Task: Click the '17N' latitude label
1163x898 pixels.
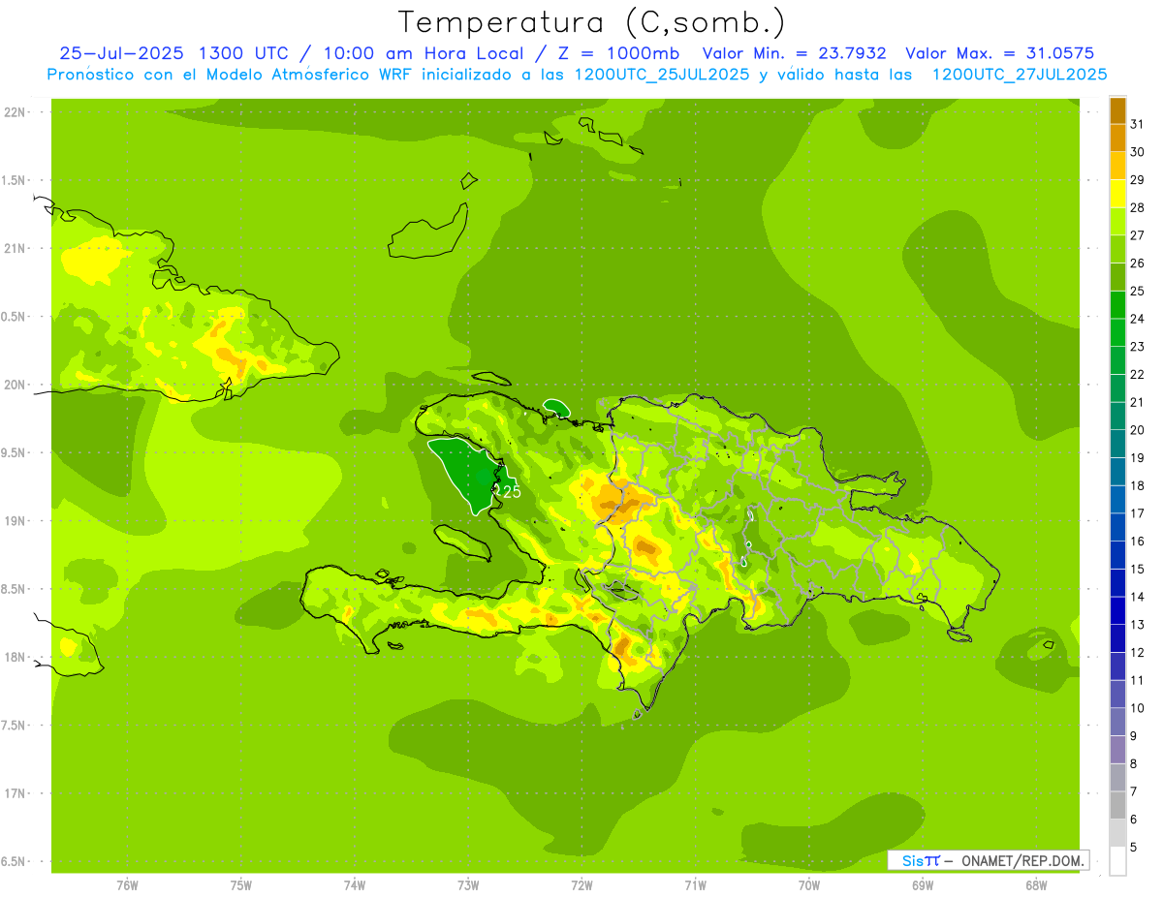Action: (x=16, y=793)
